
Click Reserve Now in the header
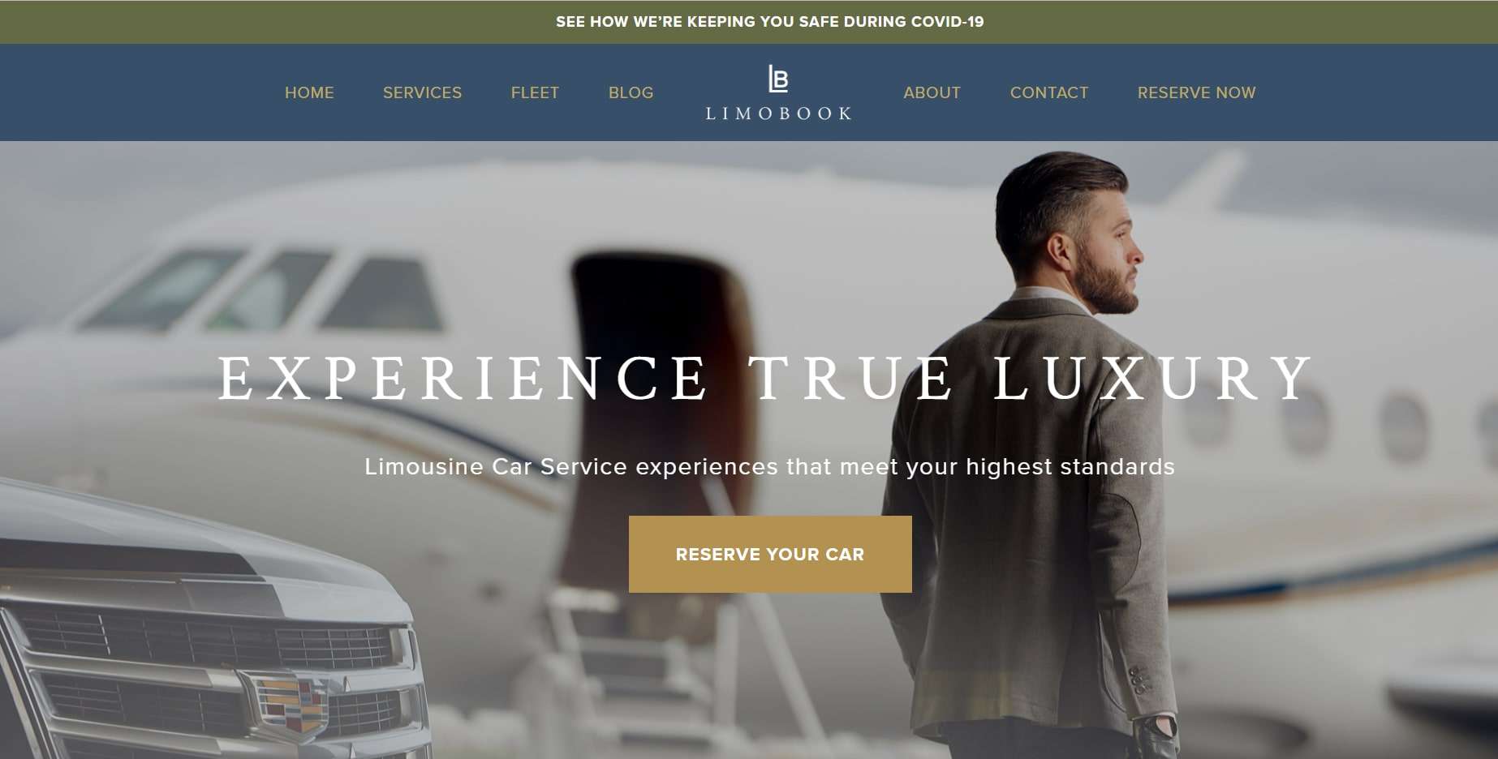(1196, 92)
